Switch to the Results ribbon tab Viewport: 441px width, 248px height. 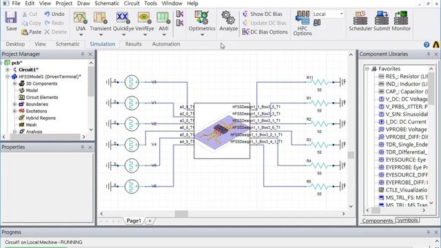click(133, 44)
